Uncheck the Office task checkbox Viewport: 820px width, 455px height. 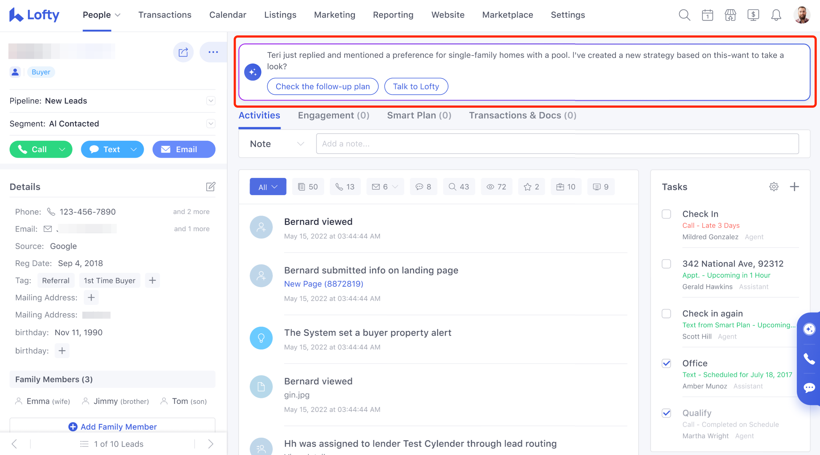point(666,363)
